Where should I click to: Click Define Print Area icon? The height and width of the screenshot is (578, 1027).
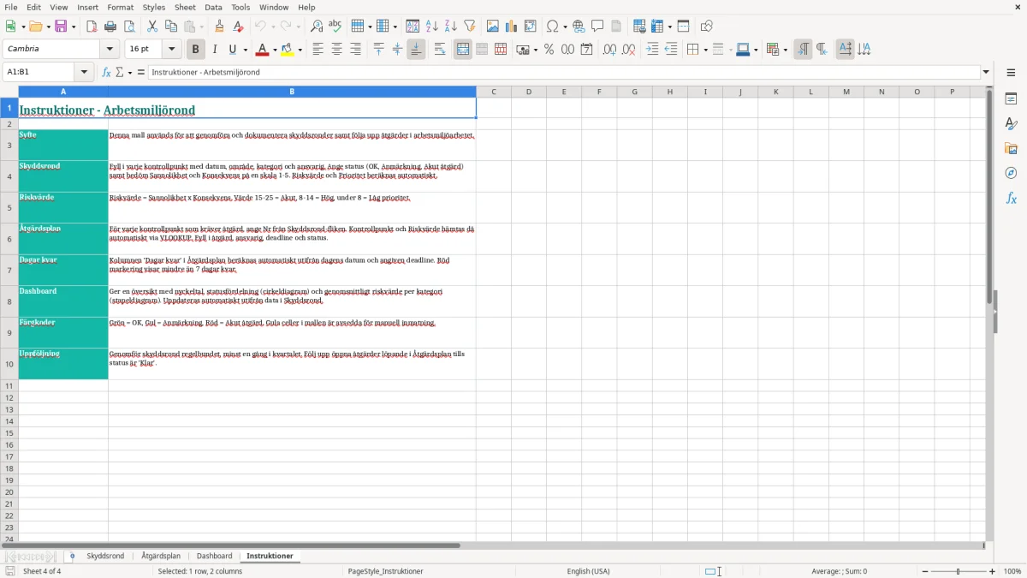639,27
